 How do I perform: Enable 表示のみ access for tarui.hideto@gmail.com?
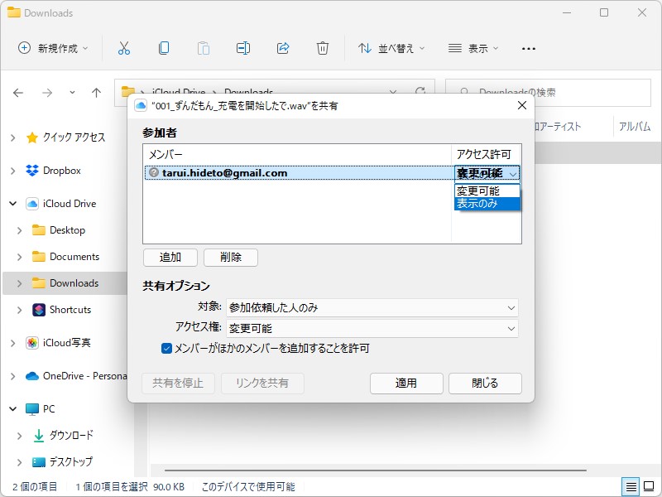(x=487, y=203)
